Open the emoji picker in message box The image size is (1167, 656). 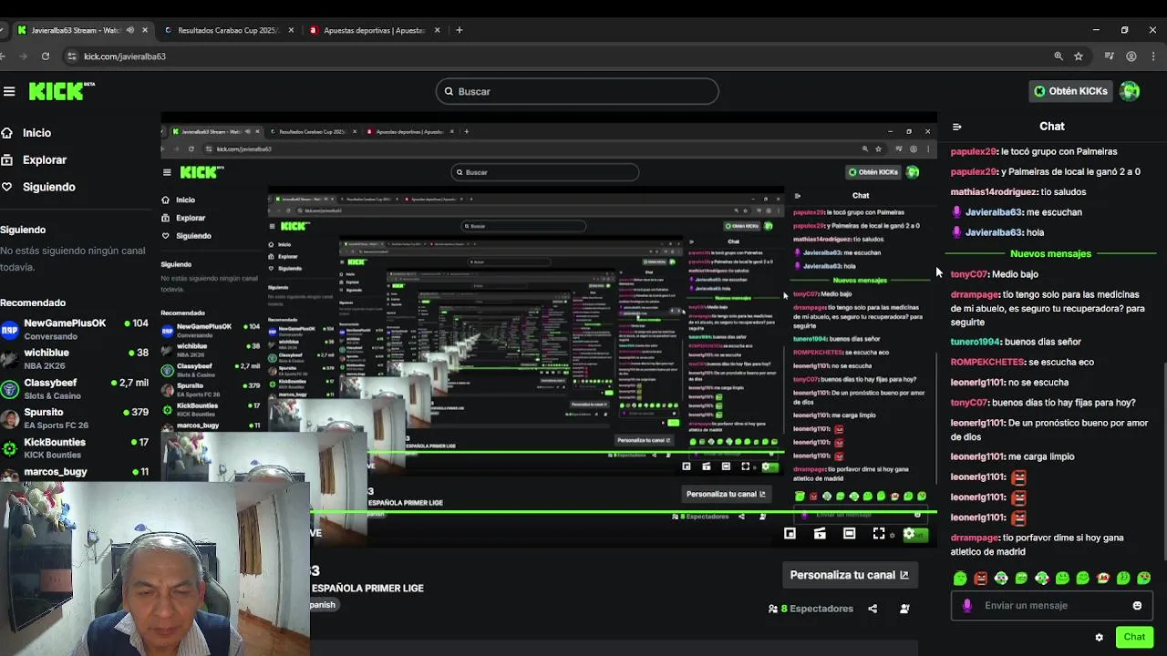[1137, 605]
